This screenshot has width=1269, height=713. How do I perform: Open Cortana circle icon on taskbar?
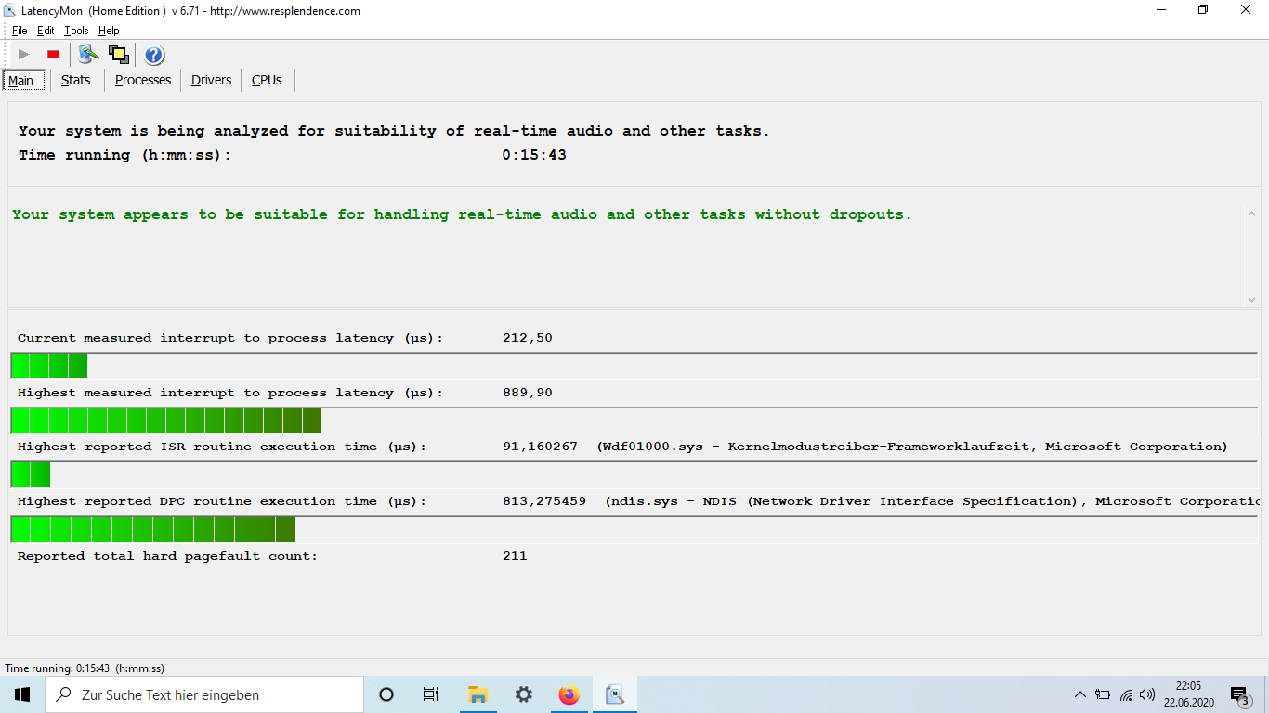tap(386, 694)
